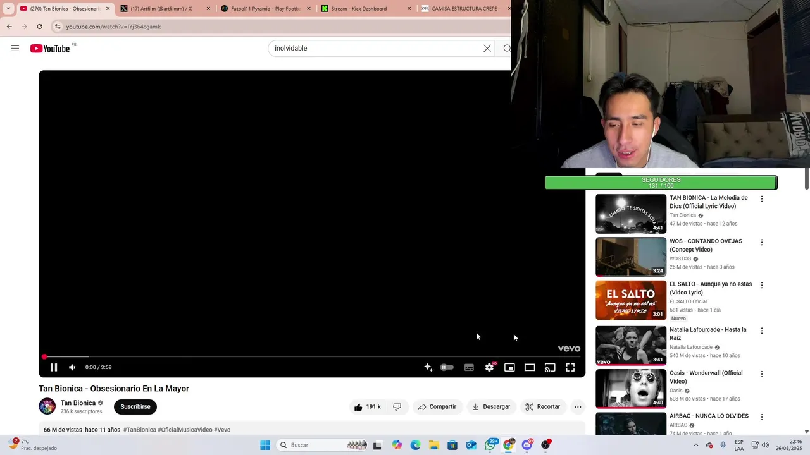The height and width of the screenshot is (455, 810).
Task: Go to YouTube home via logo
Action: click(50, 49)
